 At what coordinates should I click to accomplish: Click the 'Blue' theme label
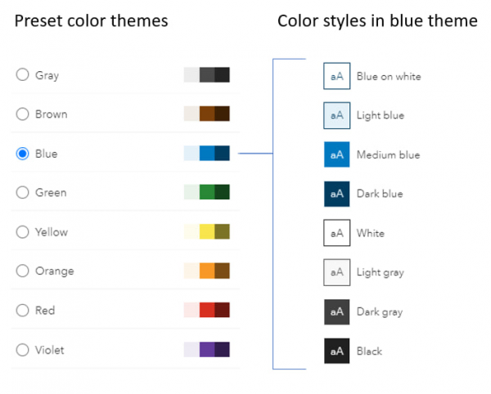click(47, 154)
